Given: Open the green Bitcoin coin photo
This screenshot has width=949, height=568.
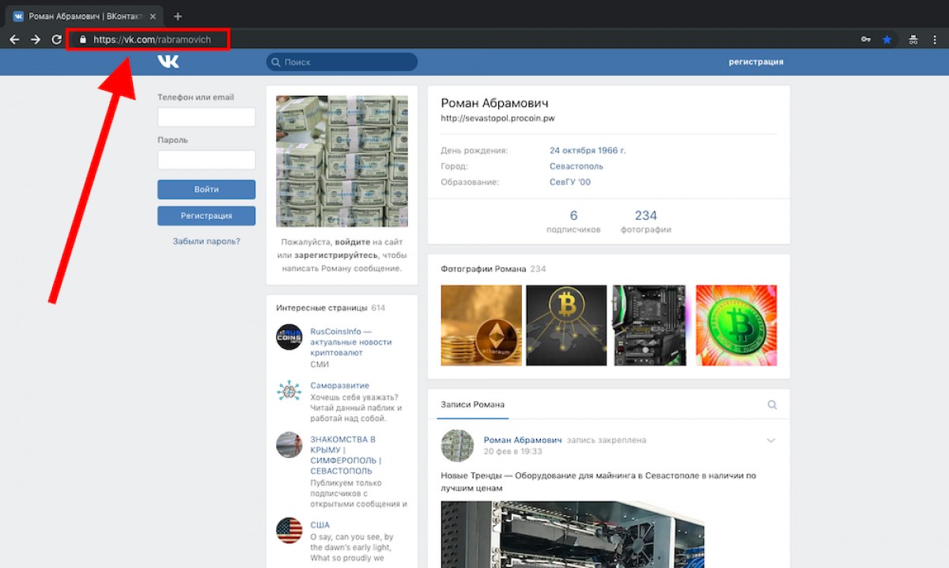Looking at the screenshot, I should (x=736, y=325).
